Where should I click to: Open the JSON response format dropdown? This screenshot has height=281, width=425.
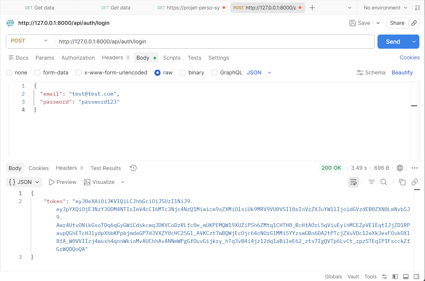coord(24,182)
